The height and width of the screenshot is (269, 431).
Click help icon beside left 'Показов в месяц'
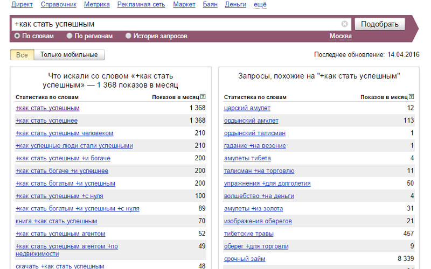pyautogui.click(x=203, y=97)
